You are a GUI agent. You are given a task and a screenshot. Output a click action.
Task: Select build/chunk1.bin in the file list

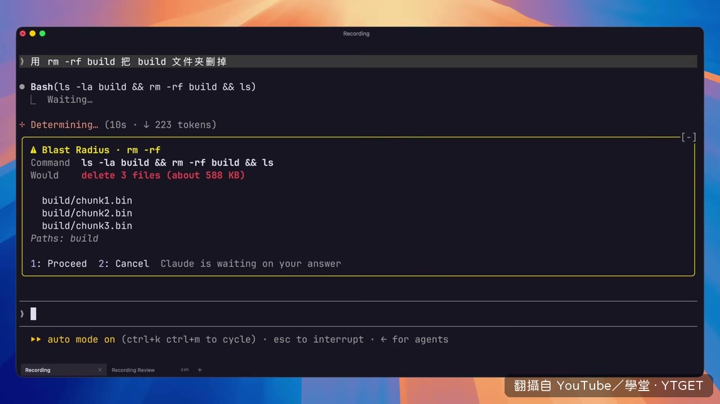87,200
